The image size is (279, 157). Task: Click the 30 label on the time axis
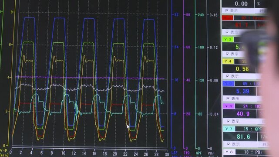(167, 154)
